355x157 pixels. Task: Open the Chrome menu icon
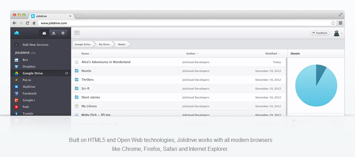pos(341,23)
